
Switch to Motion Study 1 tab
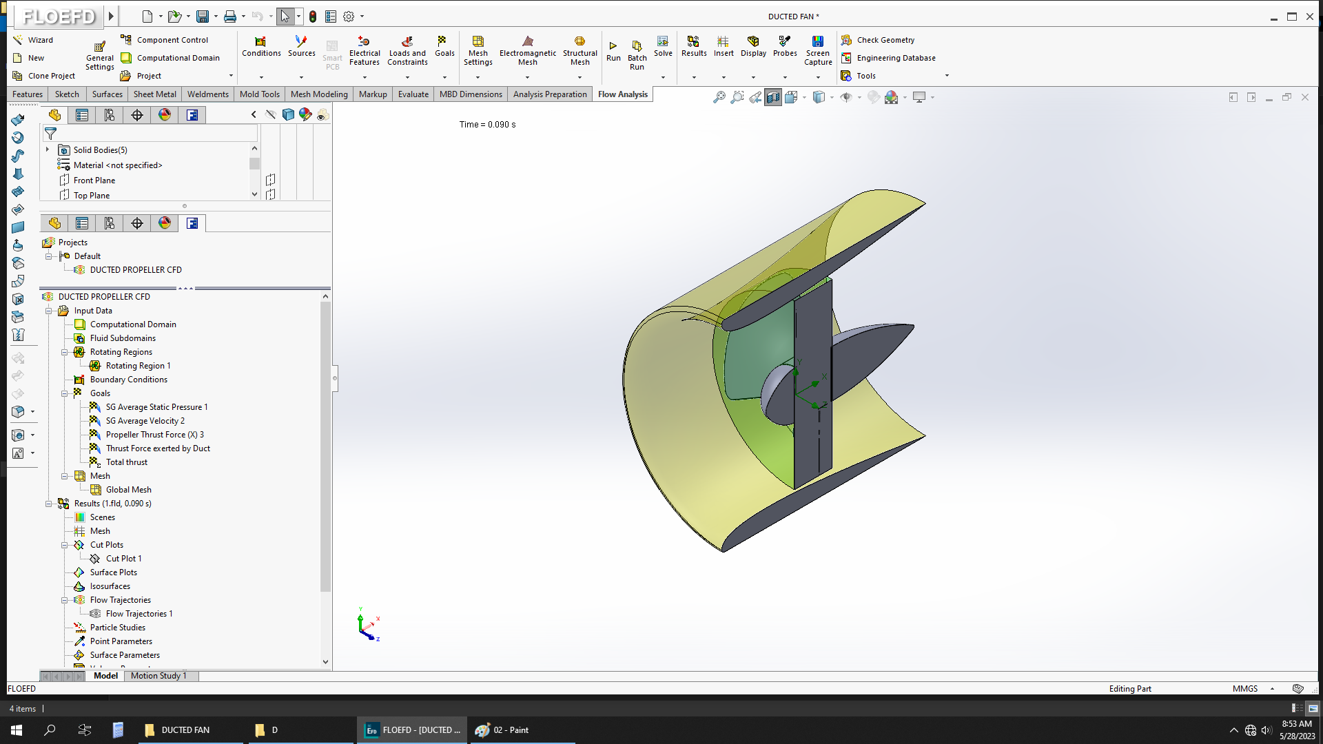(x=158, y=676)
